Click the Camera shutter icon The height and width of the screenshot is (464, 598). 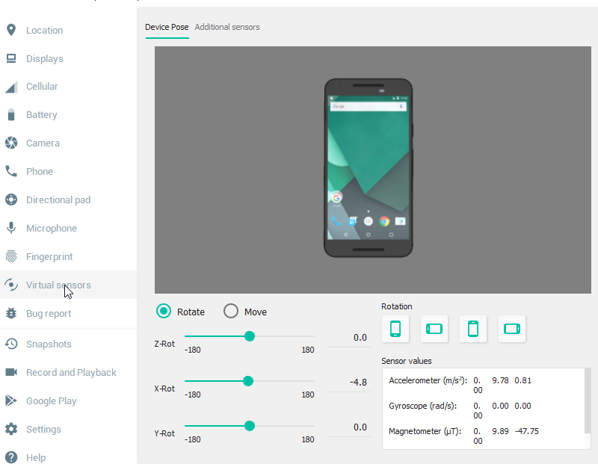(11, 143)
